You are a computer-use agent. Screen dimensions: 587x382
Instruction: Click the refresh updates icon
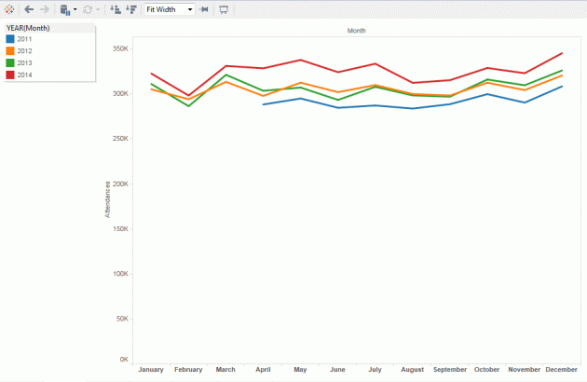(88, 9)
